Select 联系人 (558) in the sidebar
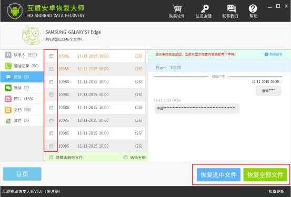 tap(22, 55)
